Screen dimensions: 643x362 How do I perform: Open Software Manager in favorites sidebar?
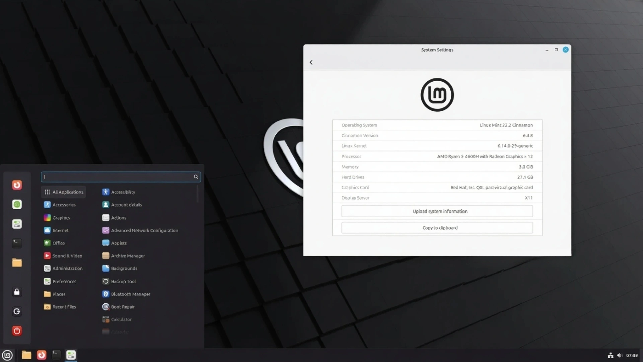pos(17,204)
